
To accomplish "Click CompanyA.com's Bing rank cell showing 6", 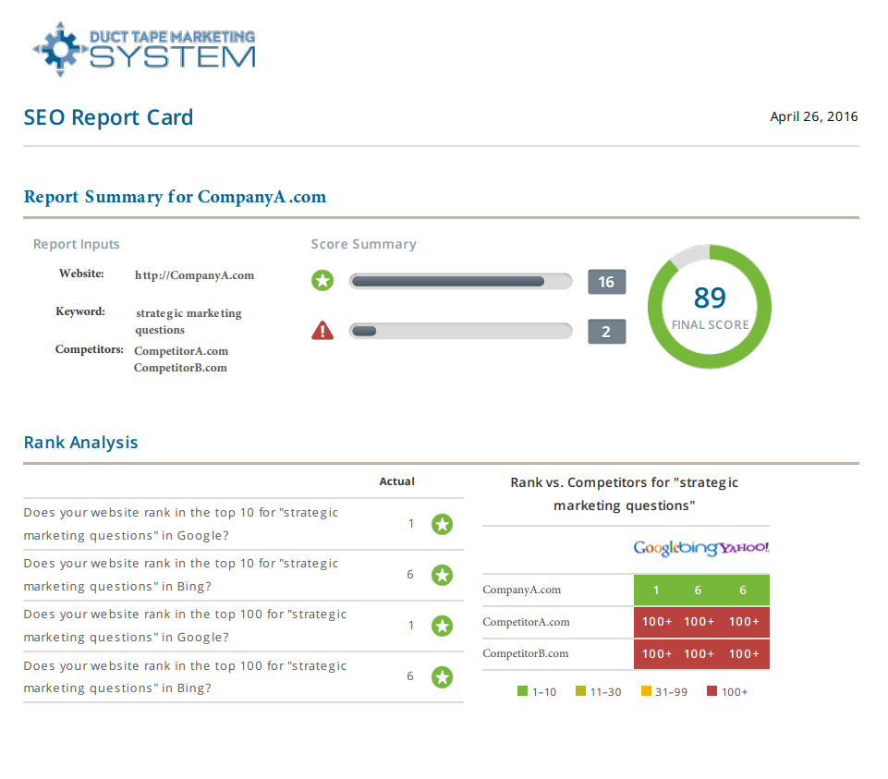I will pos(699,590).
